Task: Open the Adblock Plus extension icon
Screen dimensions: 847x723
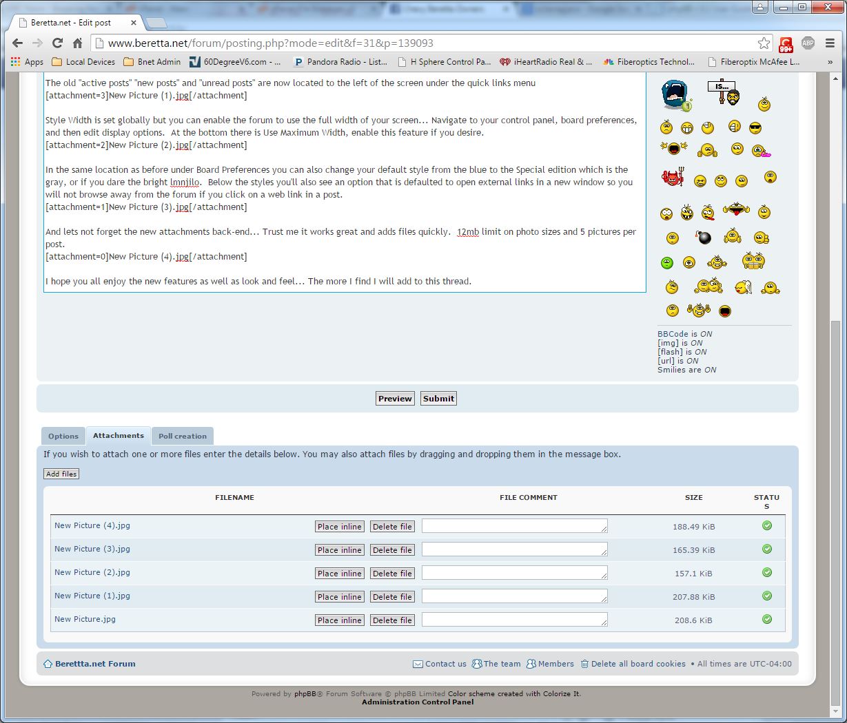Action: coord(808,43)
